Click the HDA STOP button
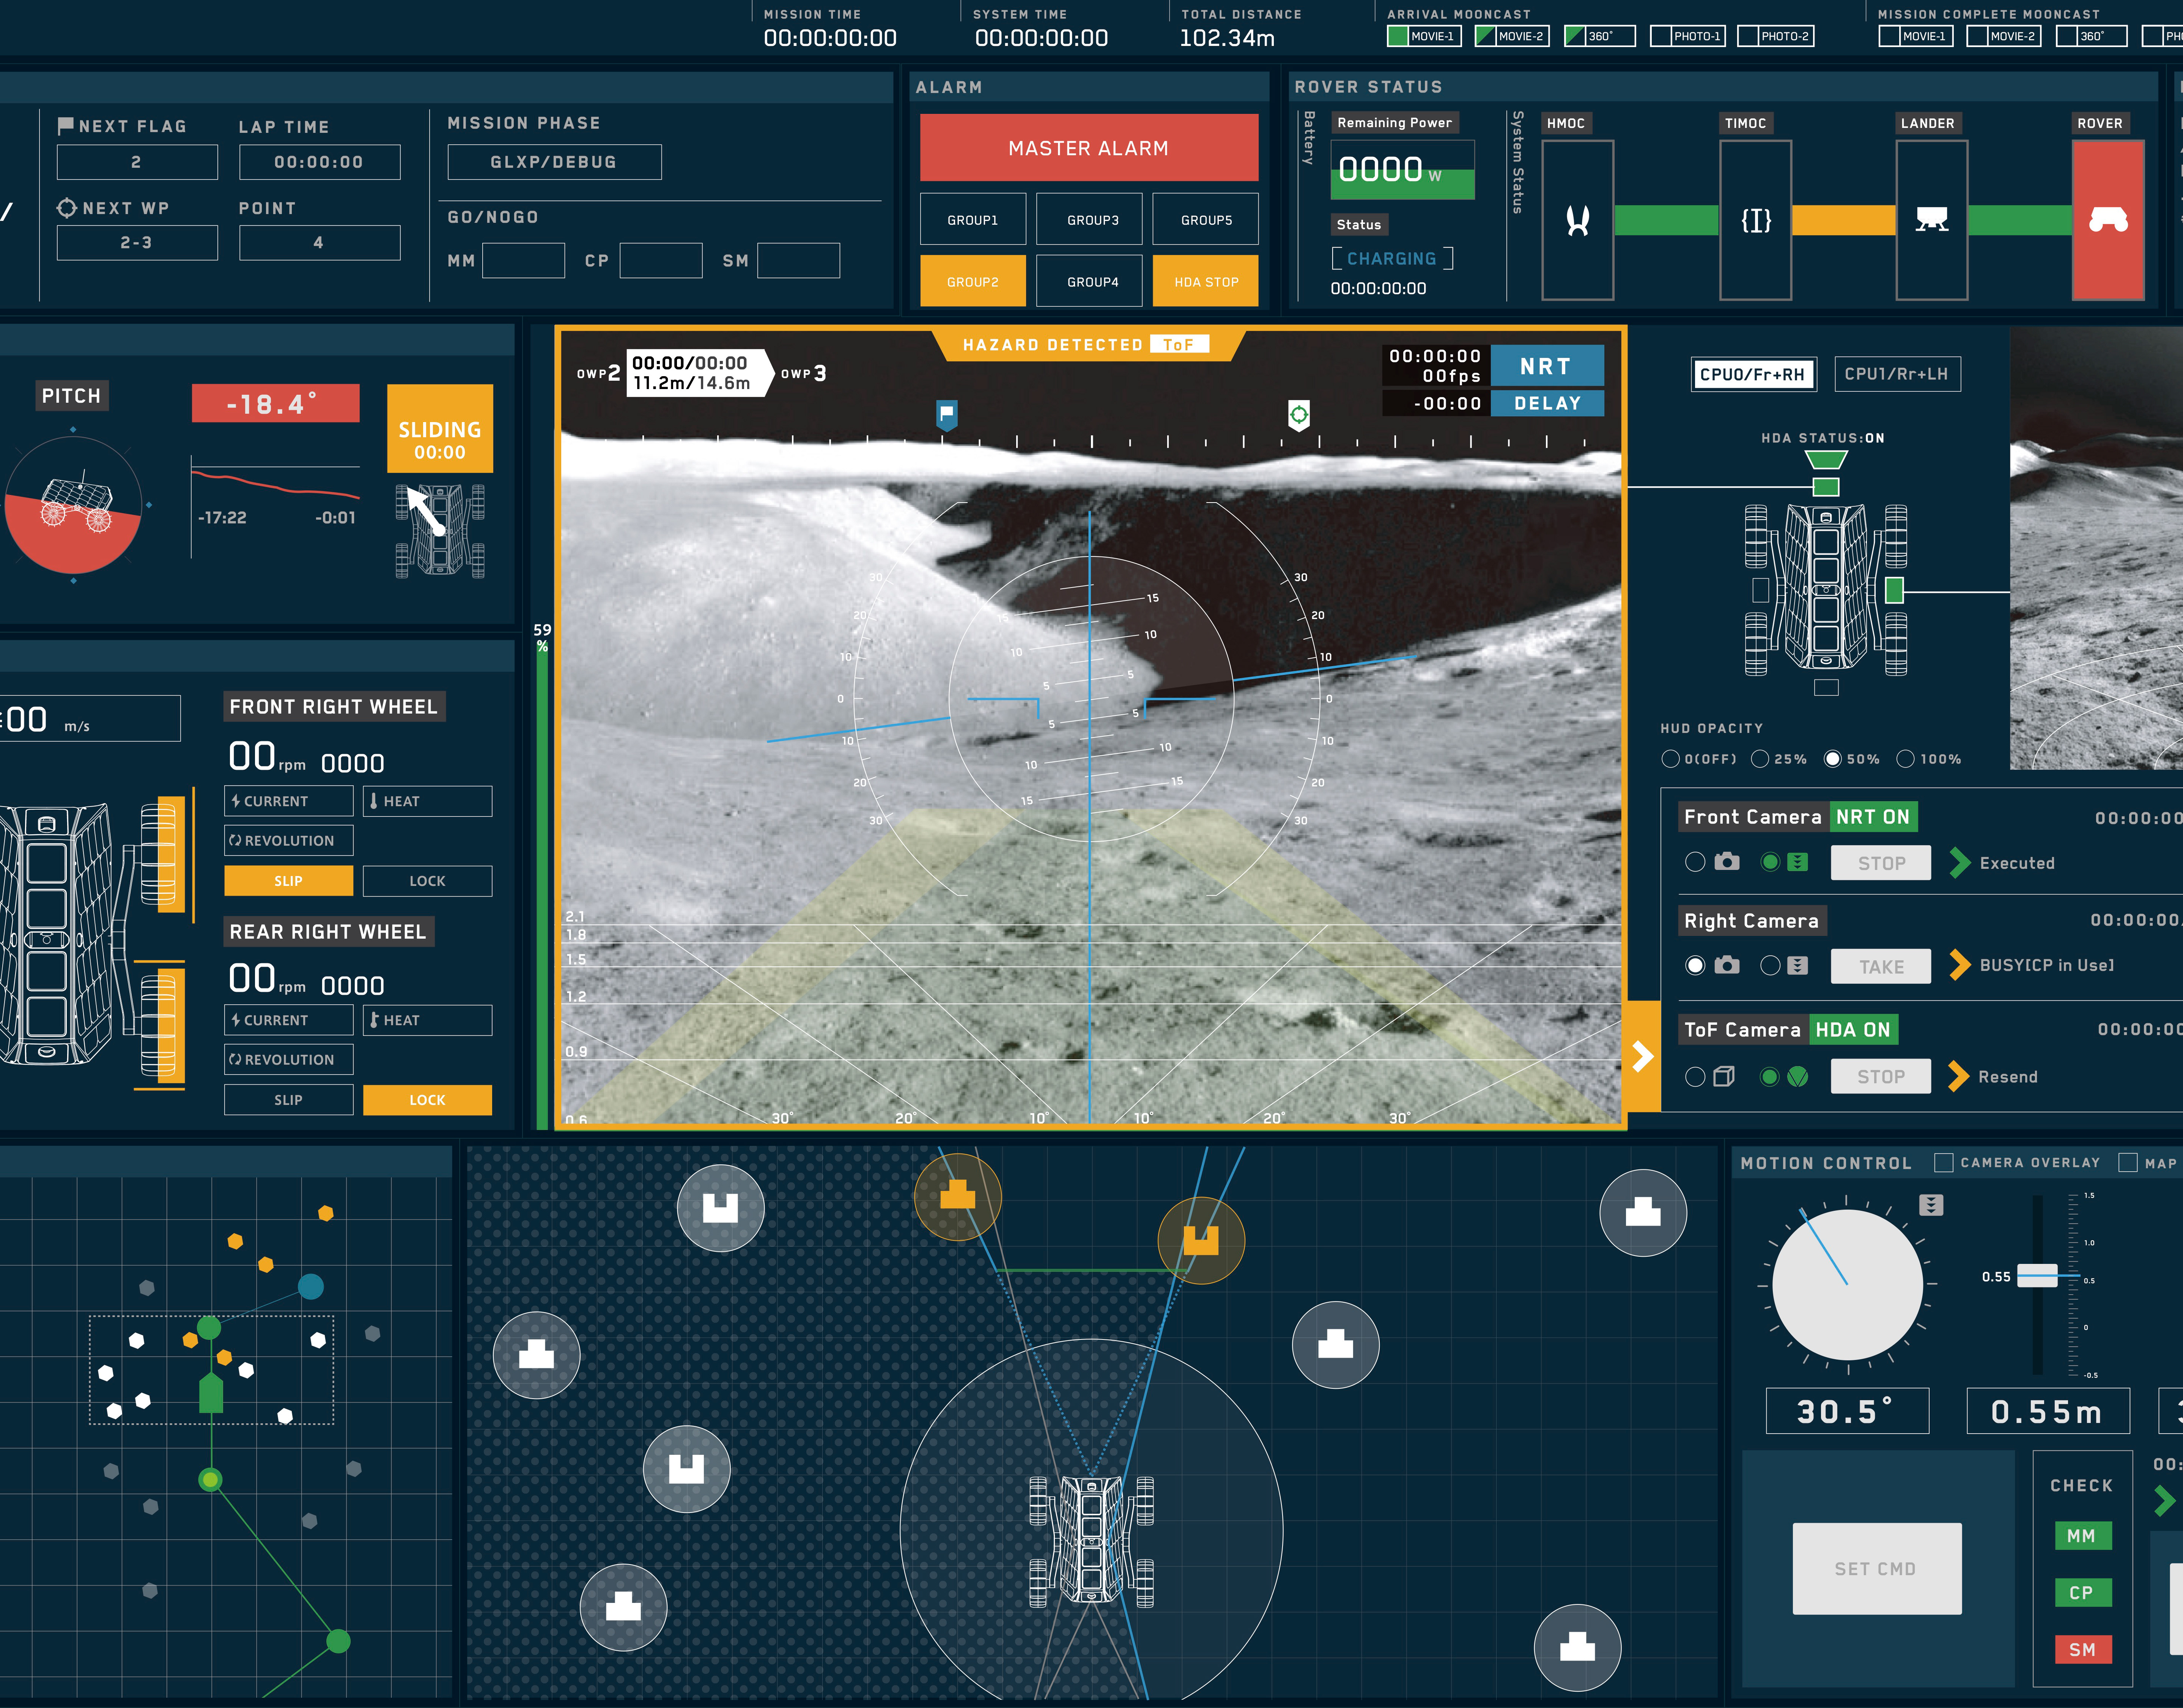2183x1708 pixels. (1206, 281)
